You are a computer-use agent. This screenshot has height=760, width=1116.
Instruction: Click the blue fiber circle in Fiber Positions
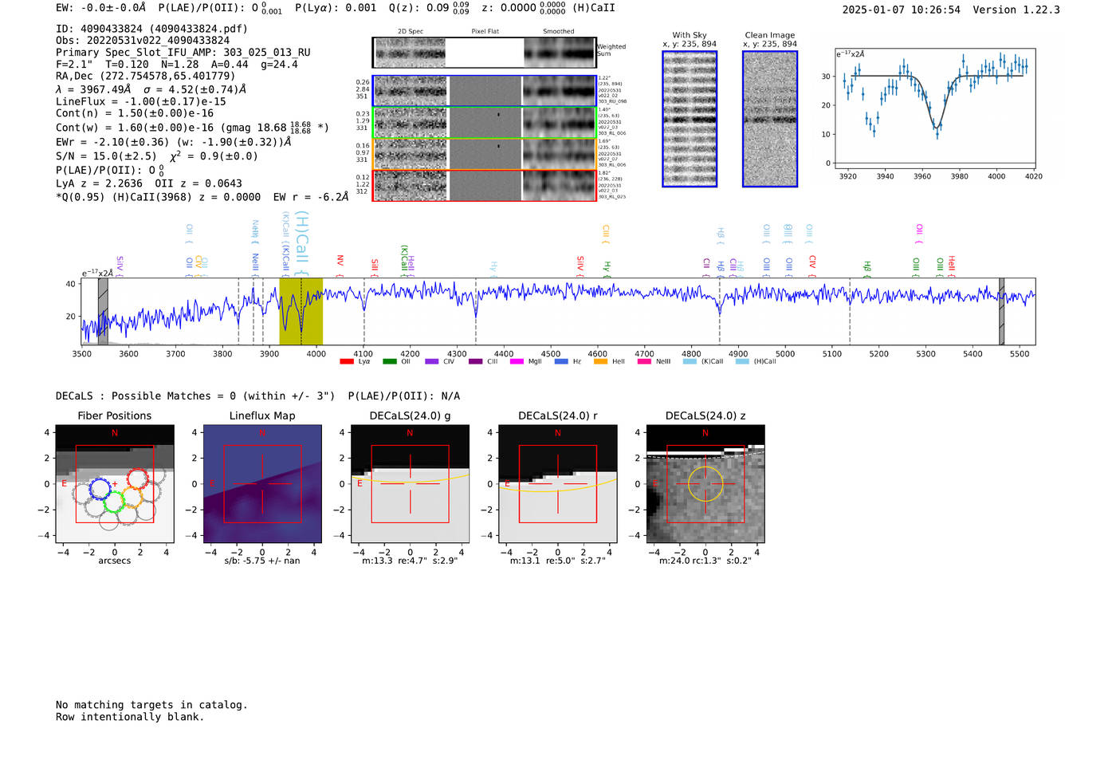[100, 489]
